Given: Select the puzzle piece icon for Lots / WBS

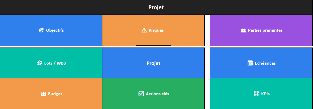Looking at the screenshot, I should (40, 63).
